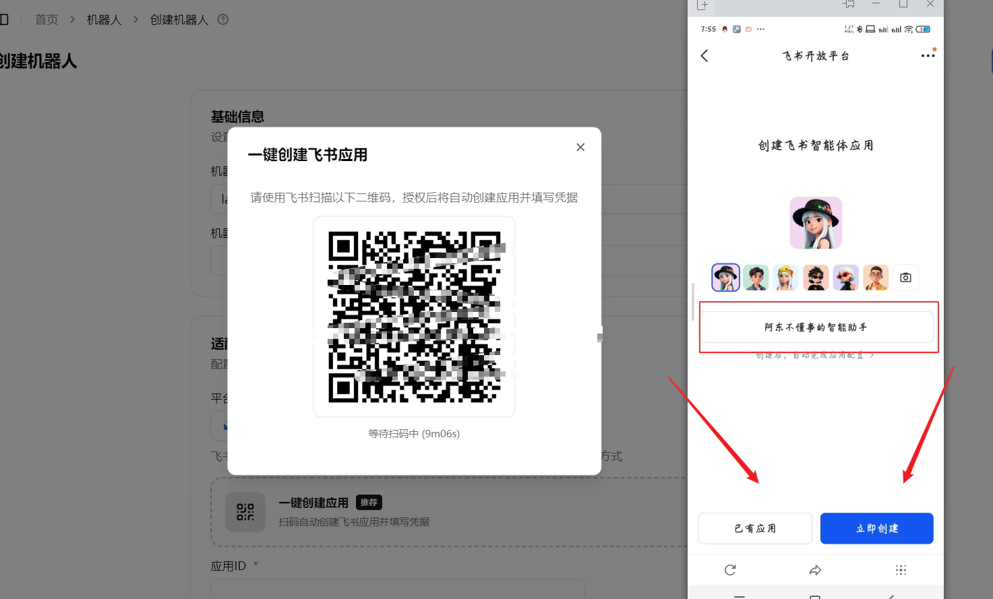Click the name field 阿东不懂事的智能助手

tap(816, 327)
